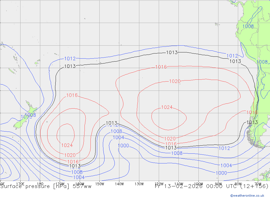Click the 1020 label above the 120W high center
This screenshot has height=198, width=270.
174,81
